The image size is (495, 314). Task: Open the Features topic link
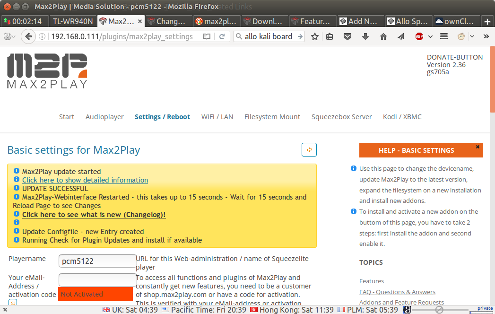[372, 281]
